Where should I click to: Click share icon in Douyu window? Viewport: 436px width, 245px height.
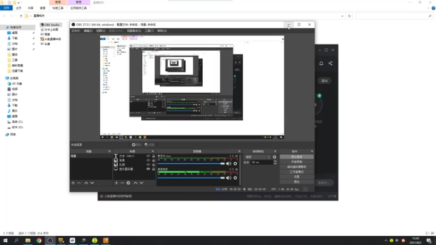[x=330, y=63]
